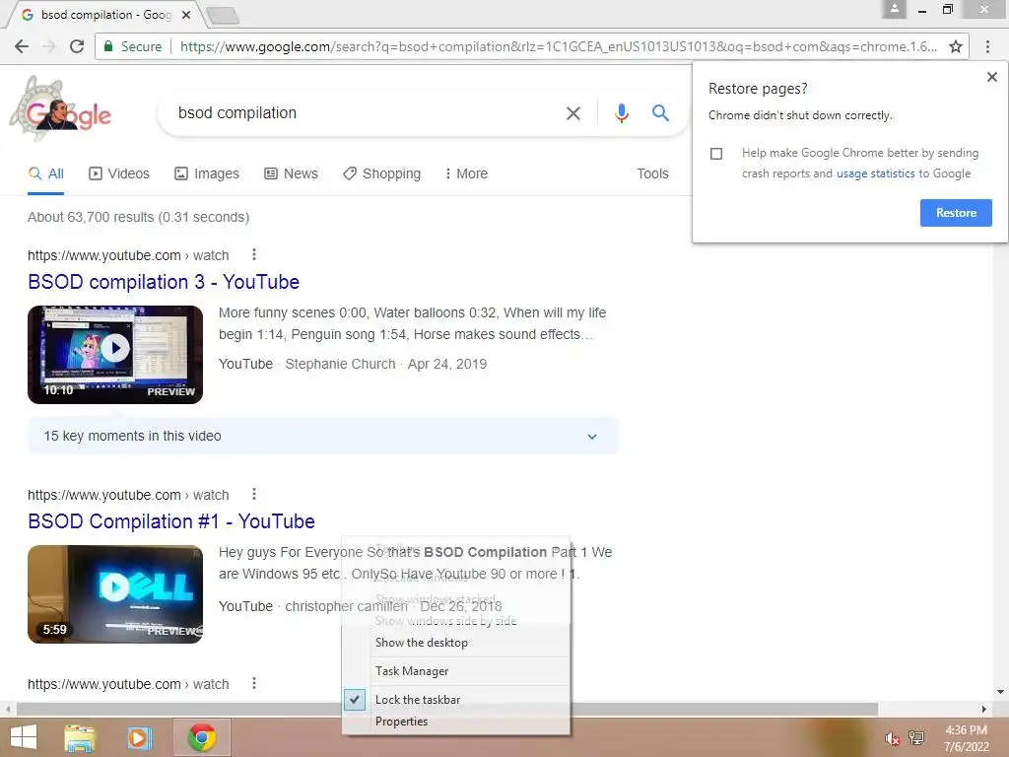Close the bsod compilation browser tab
This screenshot has width=1009, height=757.
pyautogui.click(x=186, y=15)
